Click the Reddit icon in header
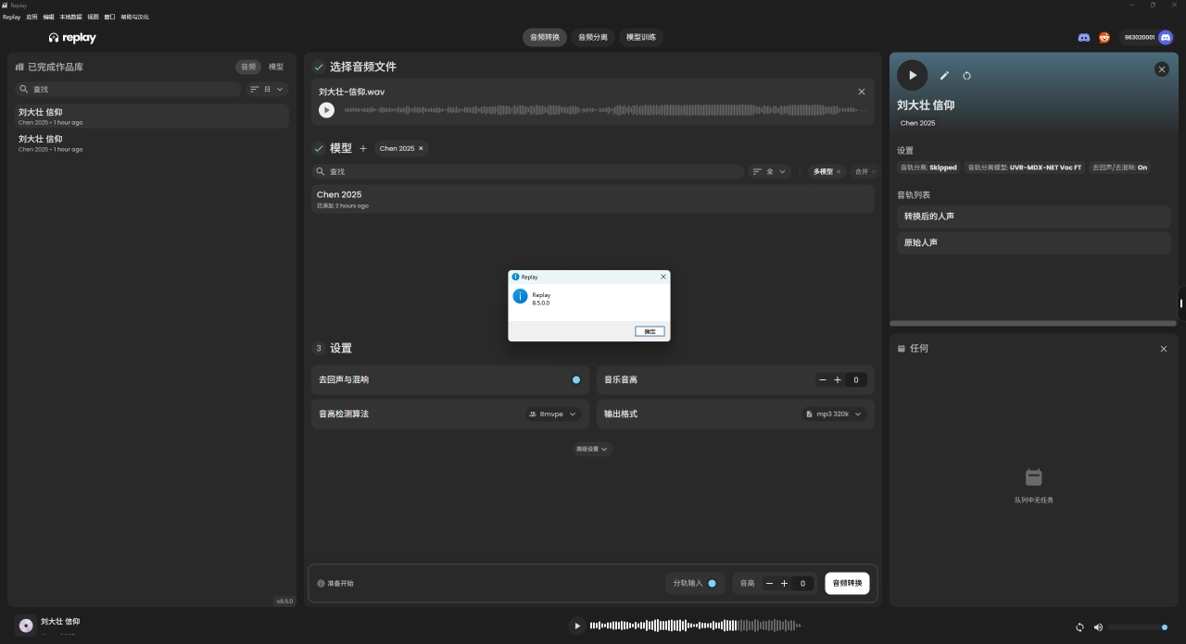Screen dimensions: 1186x644 click(x=1104, y=37)
